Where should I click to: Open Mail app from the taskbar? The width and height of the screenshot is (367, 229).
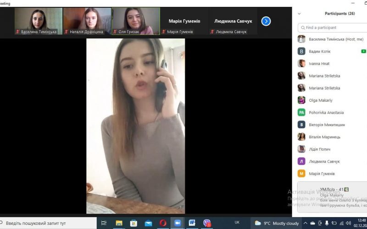[x=148, y=223]
